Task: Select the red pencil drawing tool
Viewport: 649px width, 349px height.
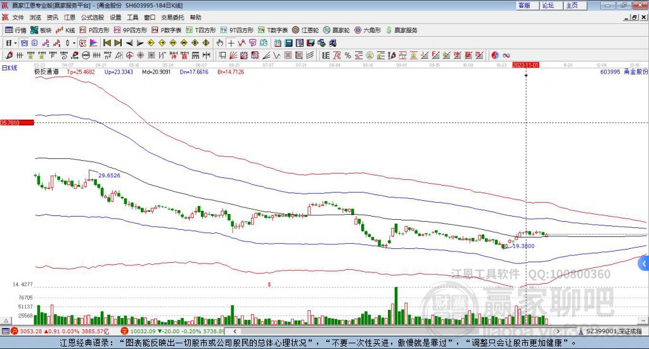Action: click(x=9, y=55)
